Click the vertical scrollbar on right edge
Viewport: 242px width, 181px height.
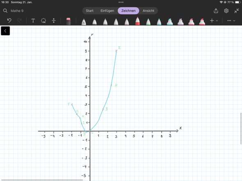coord(241,129)
